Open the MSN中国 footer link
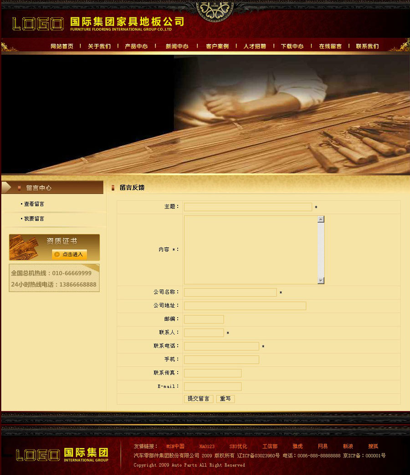Image resolution: width=410 pixels, height=475 pixels. [x=175, y=446]
